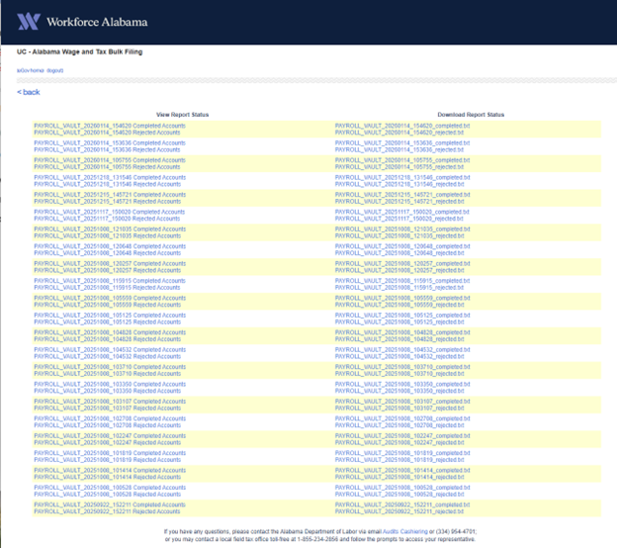Image resolution: width=617 pixels, height=548 pixels.
Task: View 20251008_115915 Completed Accounts report
Action: pos(110,281)
